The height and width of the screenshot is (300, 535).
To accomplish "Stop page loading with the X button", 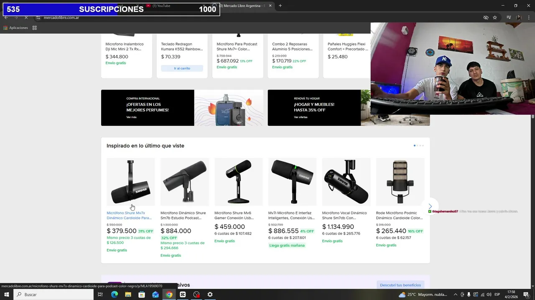I will click(x=26, y=17).
